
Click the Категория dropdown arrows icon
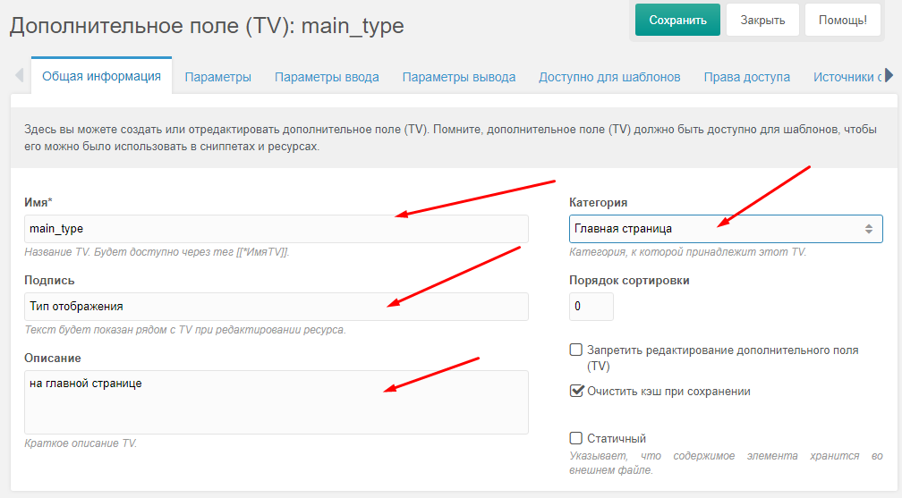869,229
